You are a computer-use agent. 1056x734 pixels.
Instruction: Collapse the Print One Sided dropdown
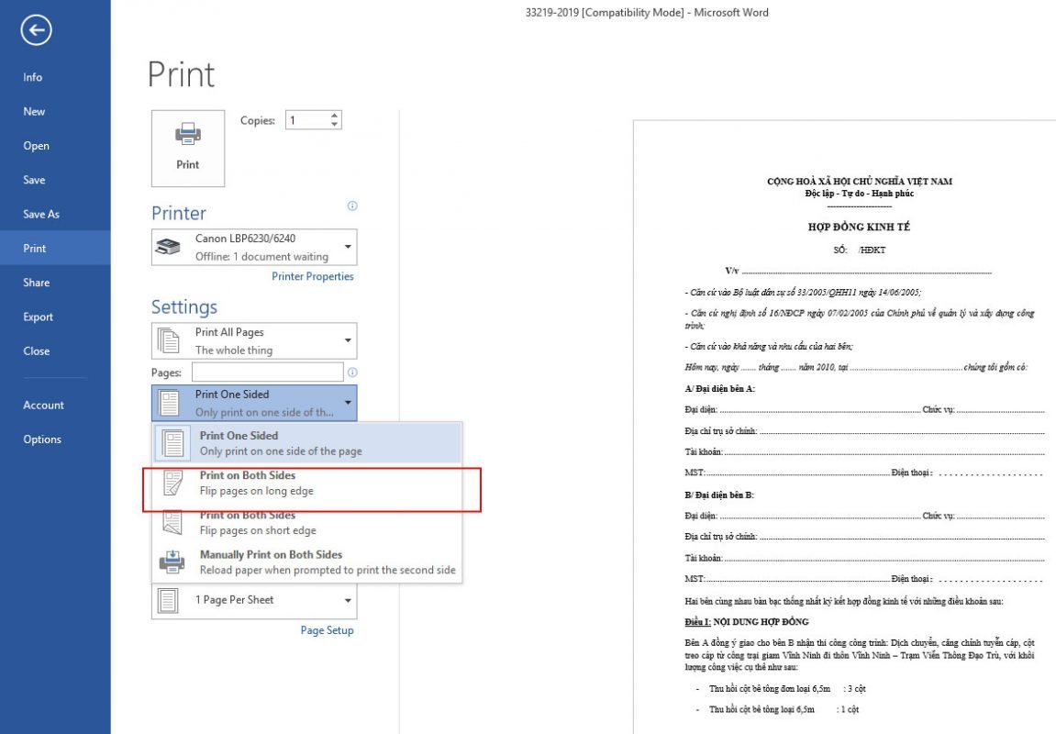[x=254, y=403]
